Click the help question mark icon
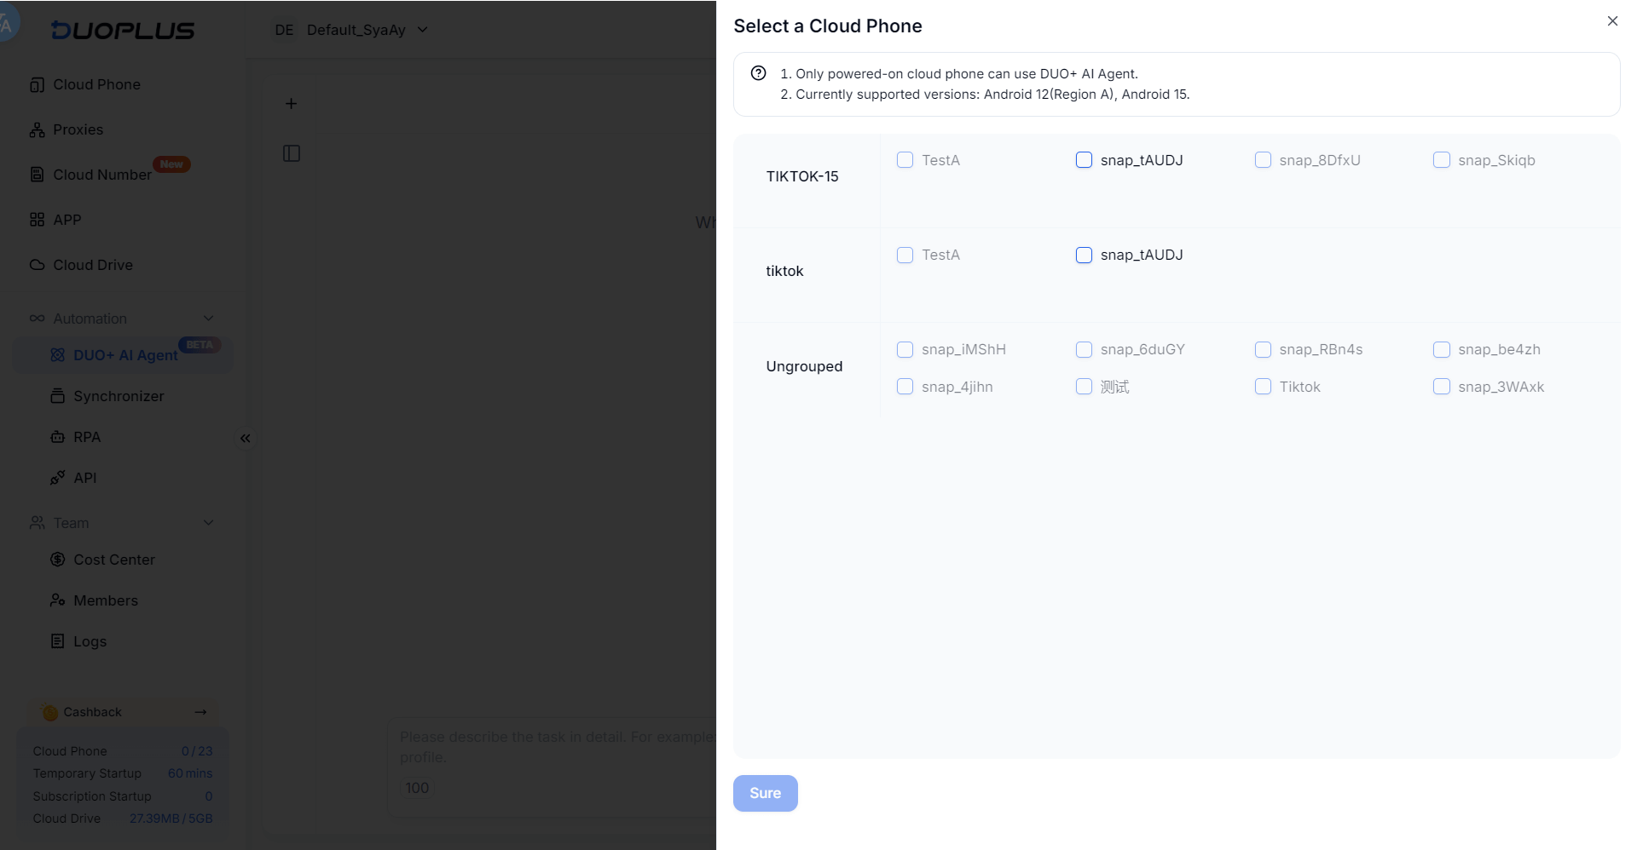Screen dimensions: 1637x850 (758, 73)
